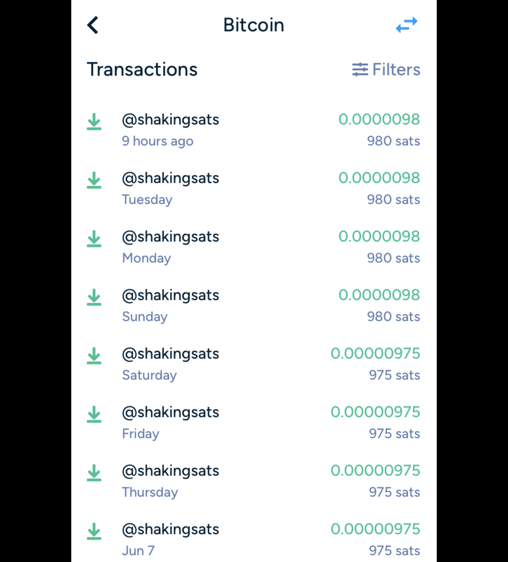508x562 pixels.
Task: Open the @shakingsats transaction dated Monday
Action: [x=254, y=247]
